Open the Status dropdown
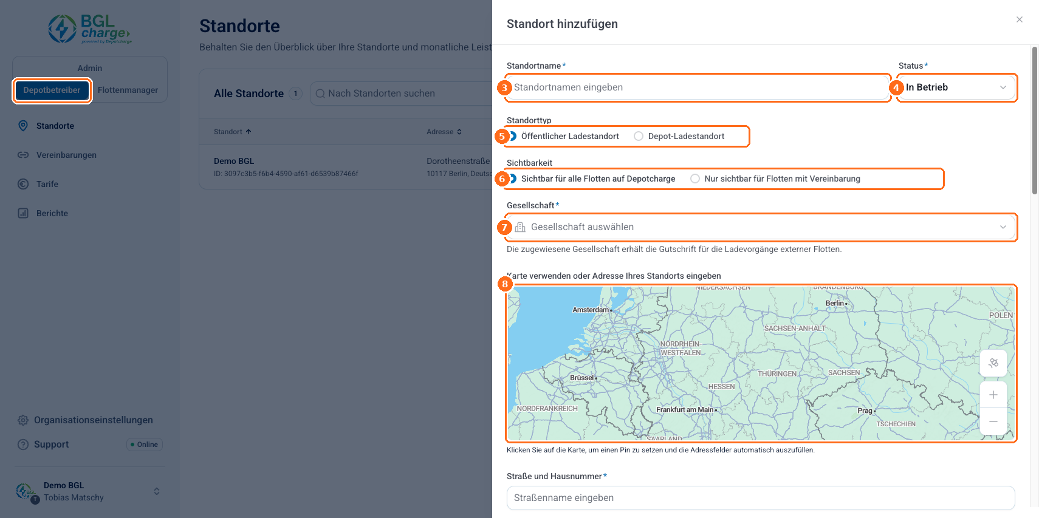This screenshot has height=518, width=1039. coord(956,87)
